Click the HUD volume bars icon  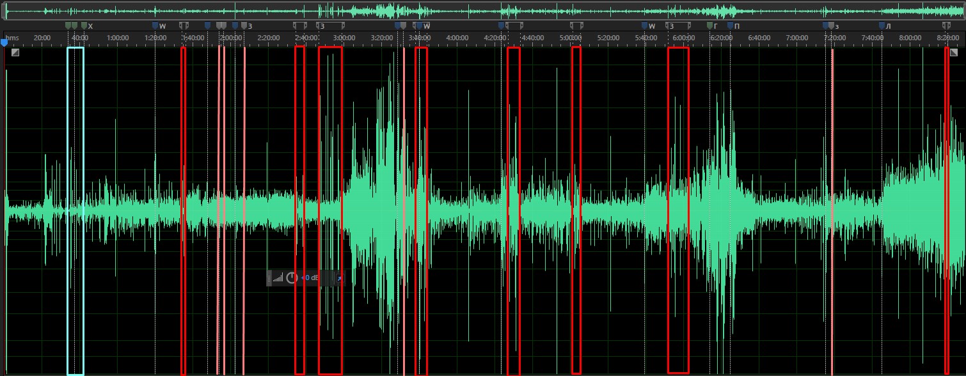(278, 278)
